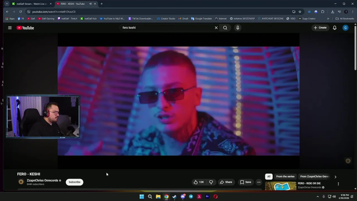Go back in Chrome
357x201 pixels.
click(x=7, y=12)
